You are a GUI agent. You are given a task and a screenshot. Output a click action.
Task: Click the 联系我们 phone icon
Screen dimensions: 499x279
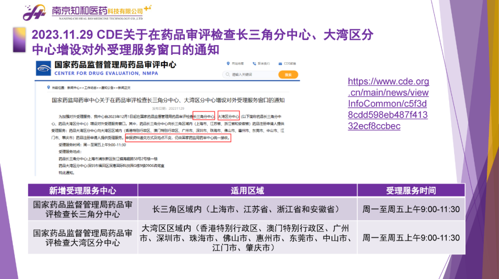click(254, 63)
